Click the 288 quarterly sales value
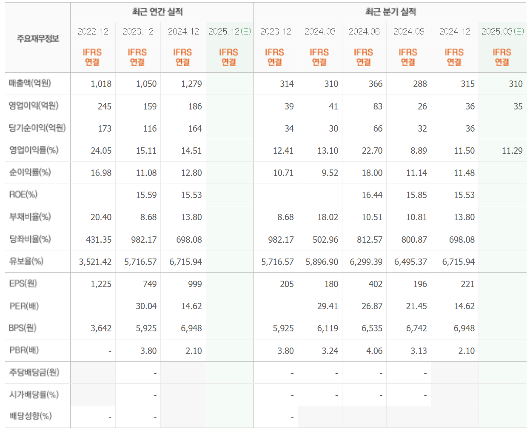 click(x=420, y=84)
